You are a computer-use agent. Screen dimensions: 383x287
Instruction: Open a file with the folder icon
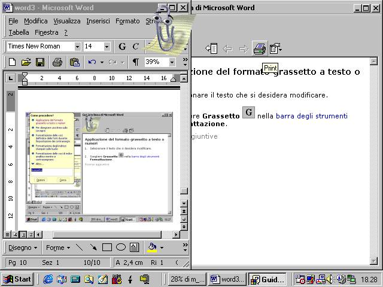pos(26,62)
